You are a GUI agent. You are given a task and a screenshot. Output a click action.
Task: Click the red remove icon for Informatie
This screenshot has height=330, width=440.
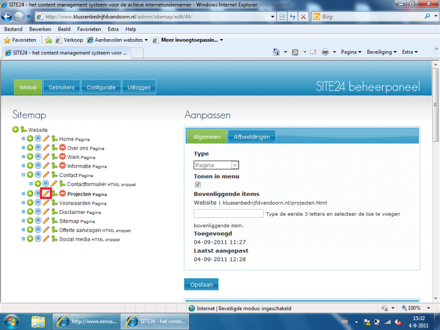pos(63,166)
